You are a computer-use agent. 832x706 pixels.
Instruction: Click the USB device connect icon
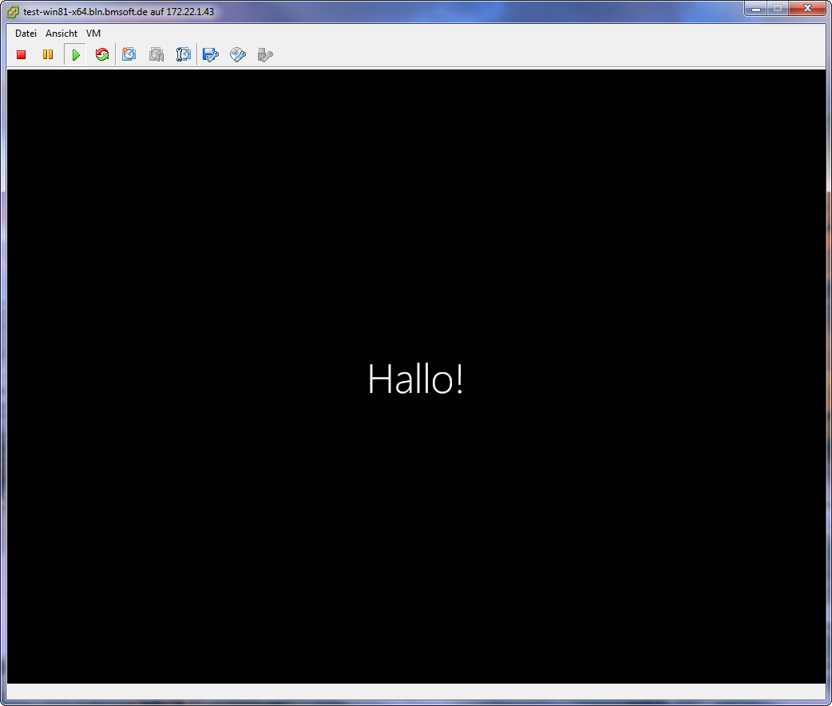click(x=265, y=54)
